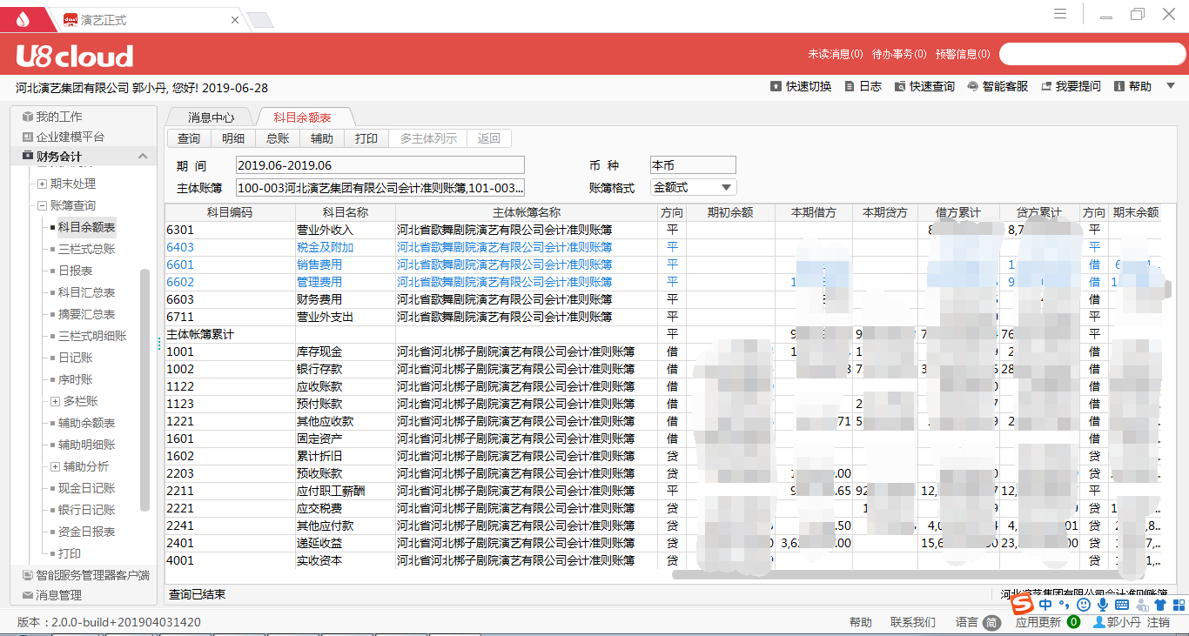Click the 查询 toolbar button
The image size is (1189, 636).
(x=189, y=138)
